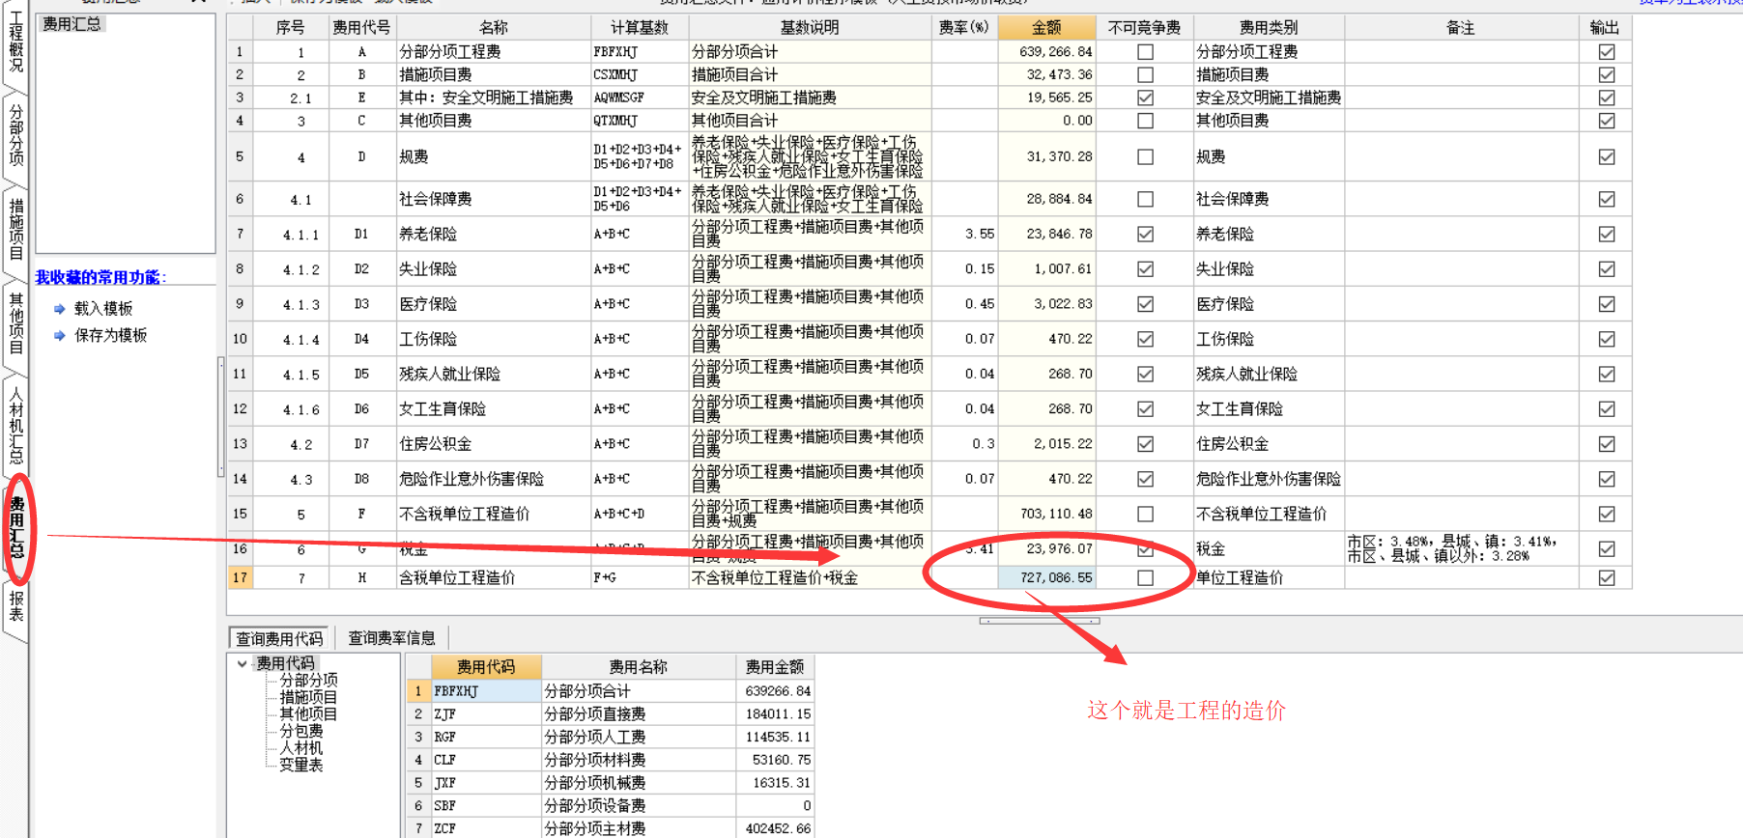Select the FBFXHJ code cell in lower table

(x=486, y=691)
